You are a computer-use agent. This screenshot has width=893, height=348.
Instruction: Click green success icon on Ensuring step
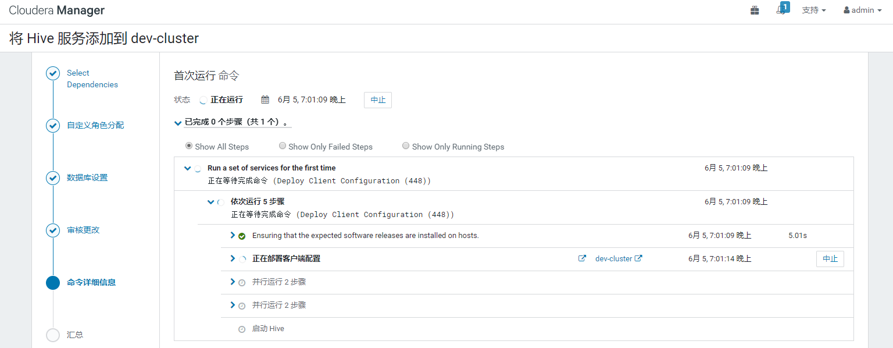pyautogui.click(x=242, y=236)
